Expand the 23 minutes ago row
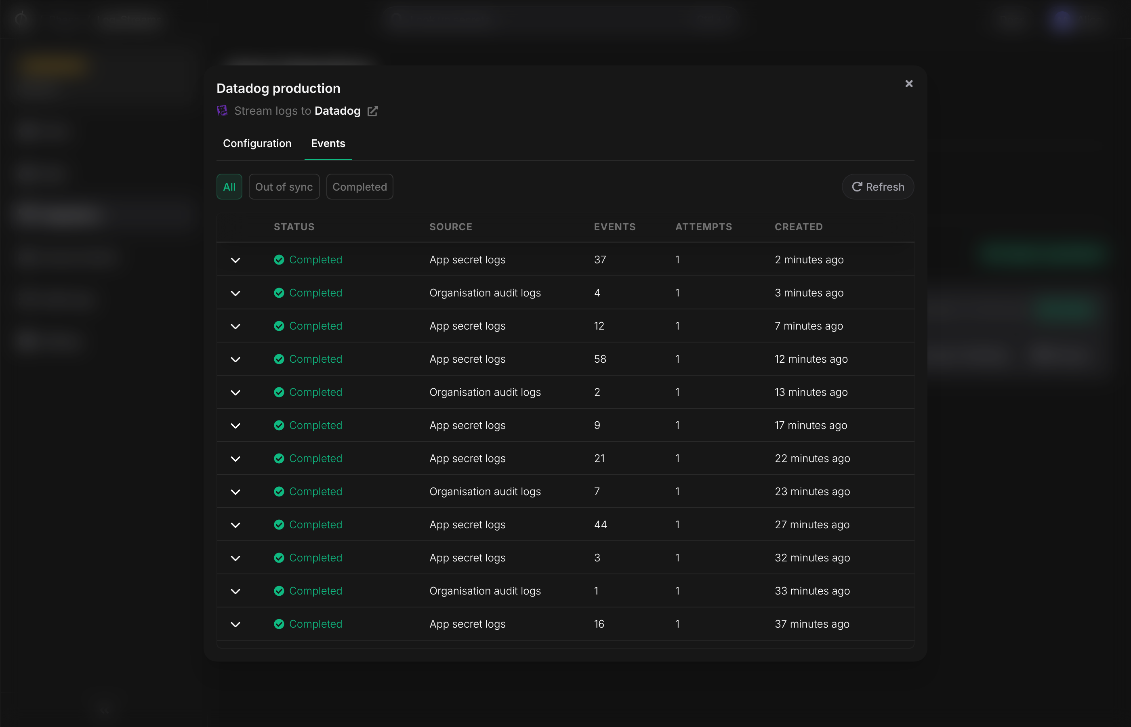Screen dimensions: 1131x727 (x=235, y=492)
